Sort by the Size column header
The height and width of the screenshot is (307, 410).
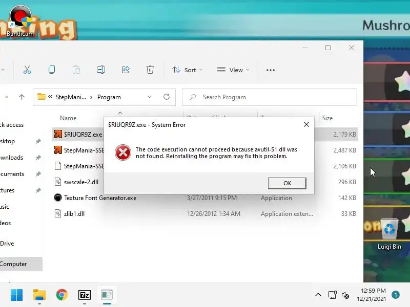(x=327, y=118)
